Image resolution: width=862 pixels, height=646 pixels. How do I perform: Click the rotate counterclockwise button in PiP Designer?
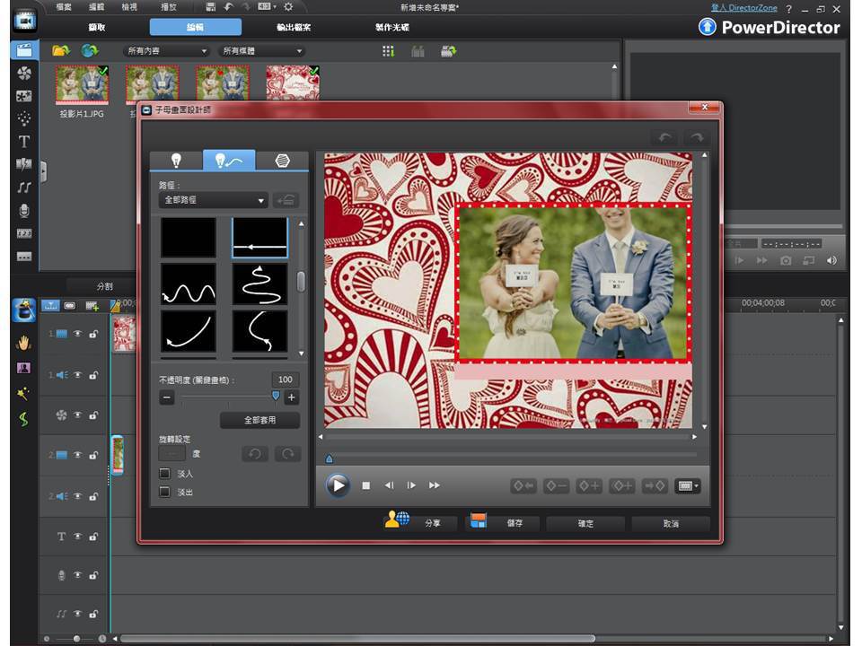click(254, 454)
